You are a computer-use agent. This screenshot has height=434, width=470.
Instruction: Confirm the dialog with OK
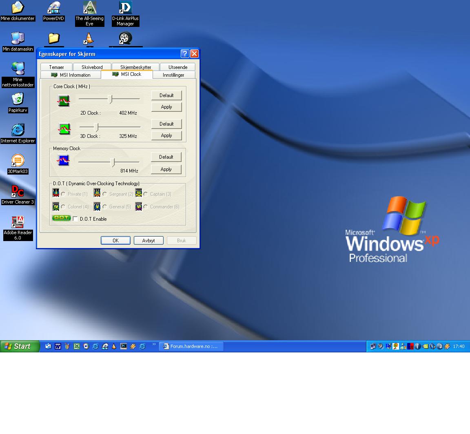(115, 240)
